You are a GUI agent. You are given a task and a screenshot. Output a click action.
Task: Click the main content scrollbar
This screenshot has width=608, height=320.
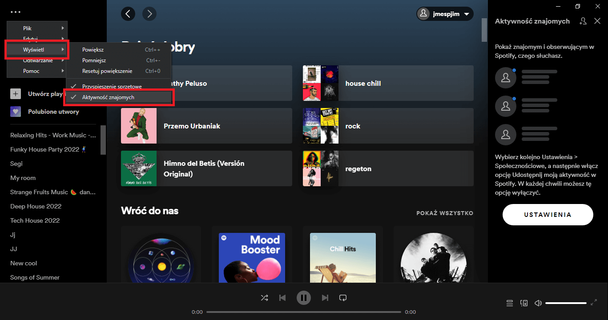(484, 29)
